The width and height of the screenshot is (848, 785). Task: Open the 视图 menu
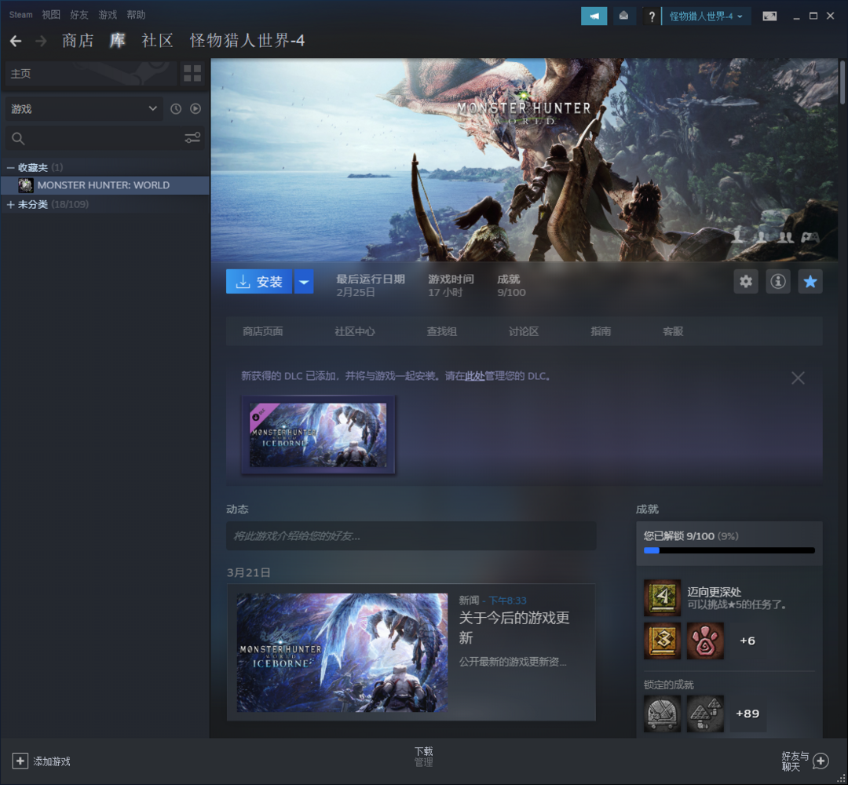51,15
